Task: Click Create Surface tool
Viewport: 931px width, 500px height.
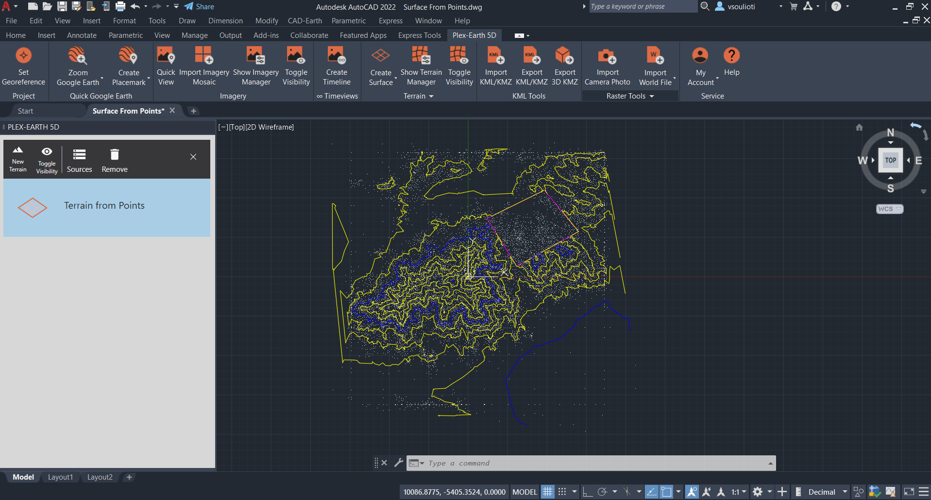Action: 381,67
